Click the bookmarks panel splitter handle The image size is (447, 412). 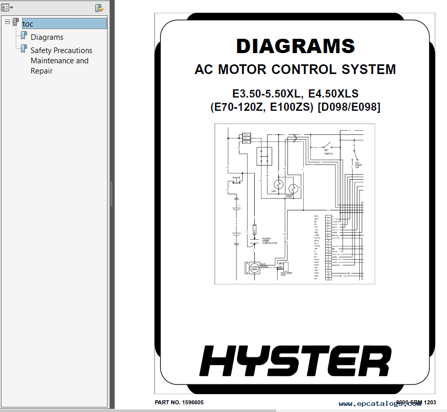tap(112, 194)
